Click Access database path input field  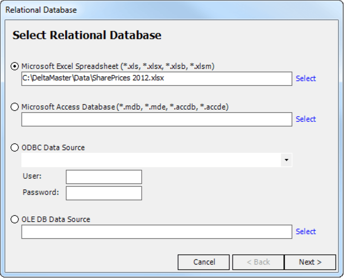[x=157, y=120]
